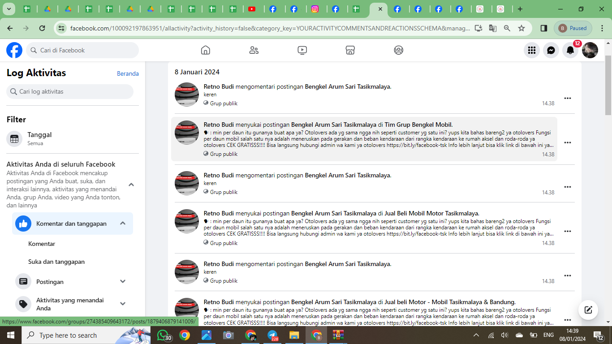Click the Windows taskbar search box
This screenshot has height=344, width=612.
86,335
